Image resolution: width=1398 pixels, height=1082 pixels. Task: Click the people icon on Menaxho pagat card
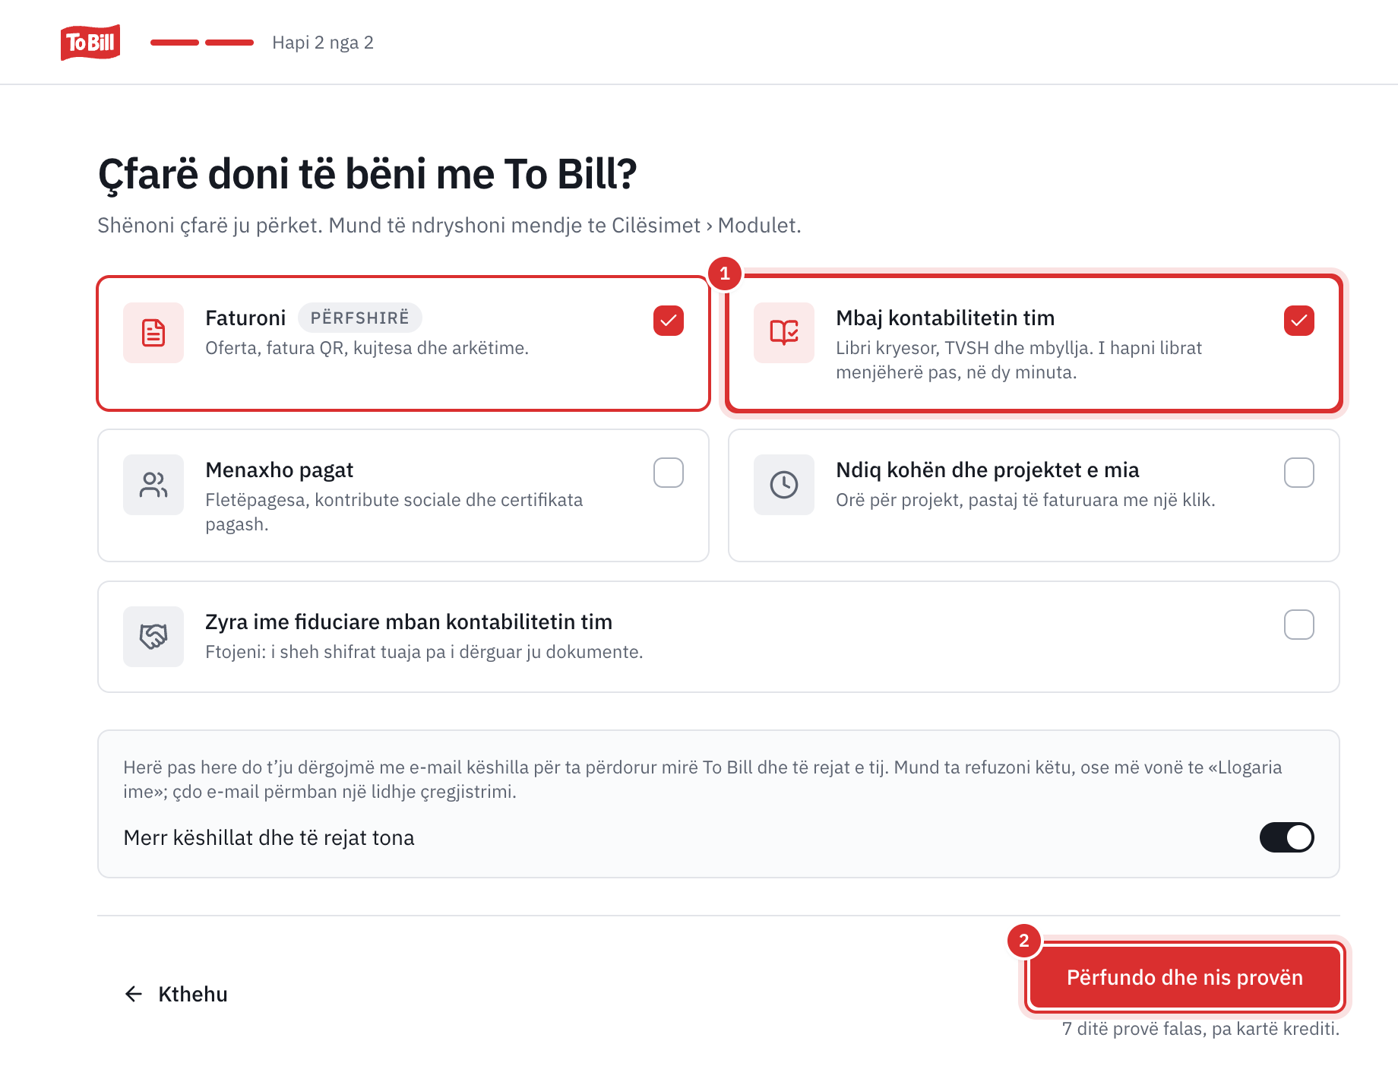tap(153, 485)
